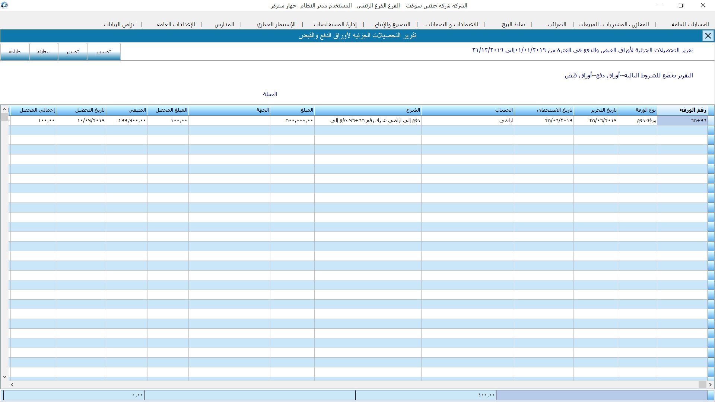The width and height of the screenshot is (715, 402).
Task: Click the ٠,٠٠ footer field
Action: pos(74,395)
